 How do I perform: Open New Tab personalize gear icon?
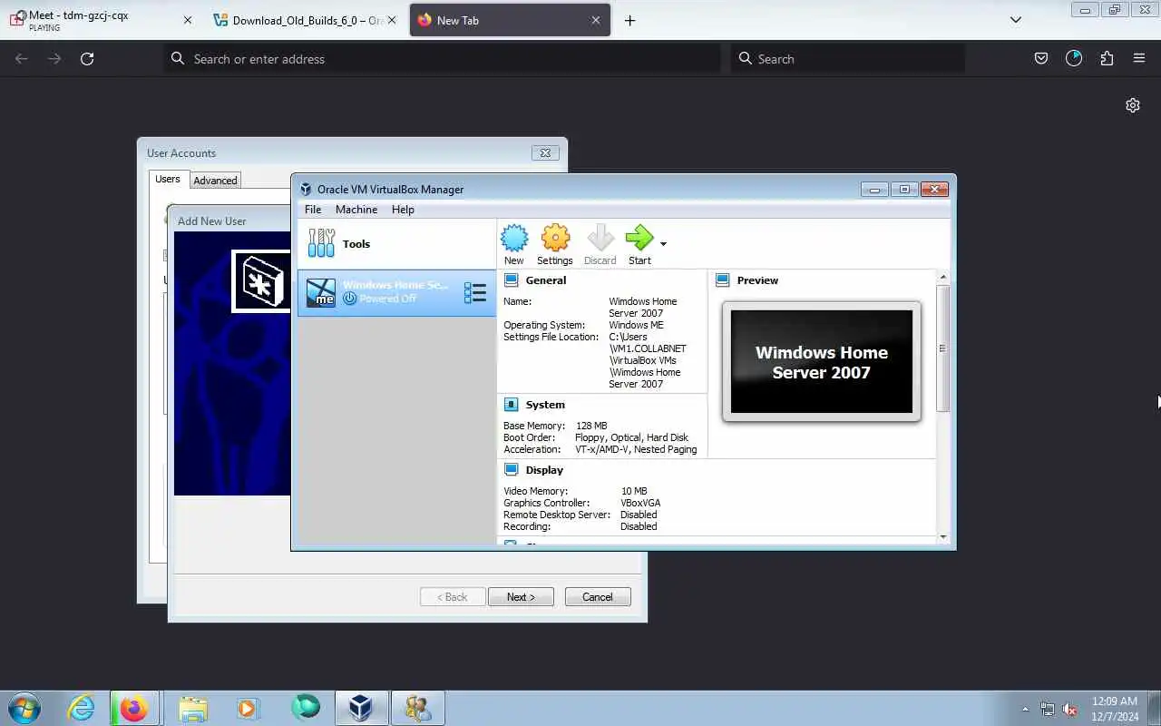[x=1133, y=105]
